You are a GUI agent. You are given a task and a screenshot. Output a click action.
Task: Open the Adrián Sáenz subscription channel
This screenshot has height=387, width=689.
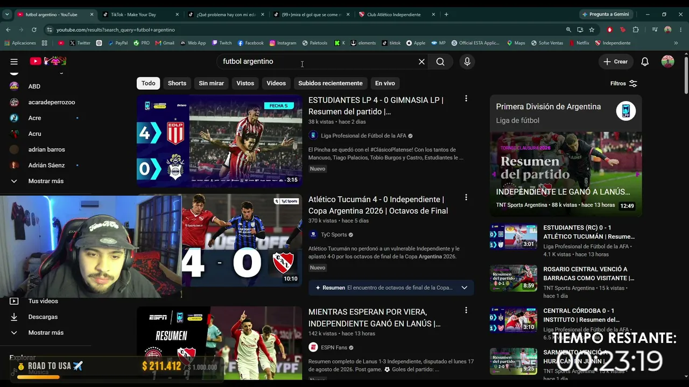click(46, 166)
